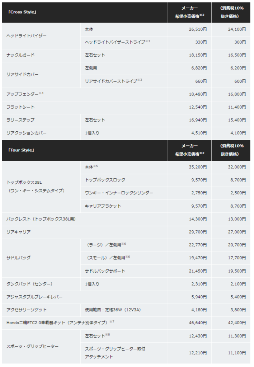Image resolution: width=254 pixels, height=367 pixels.
Task: Click the 「Cross Style」 section header
Action: [23, 13]
